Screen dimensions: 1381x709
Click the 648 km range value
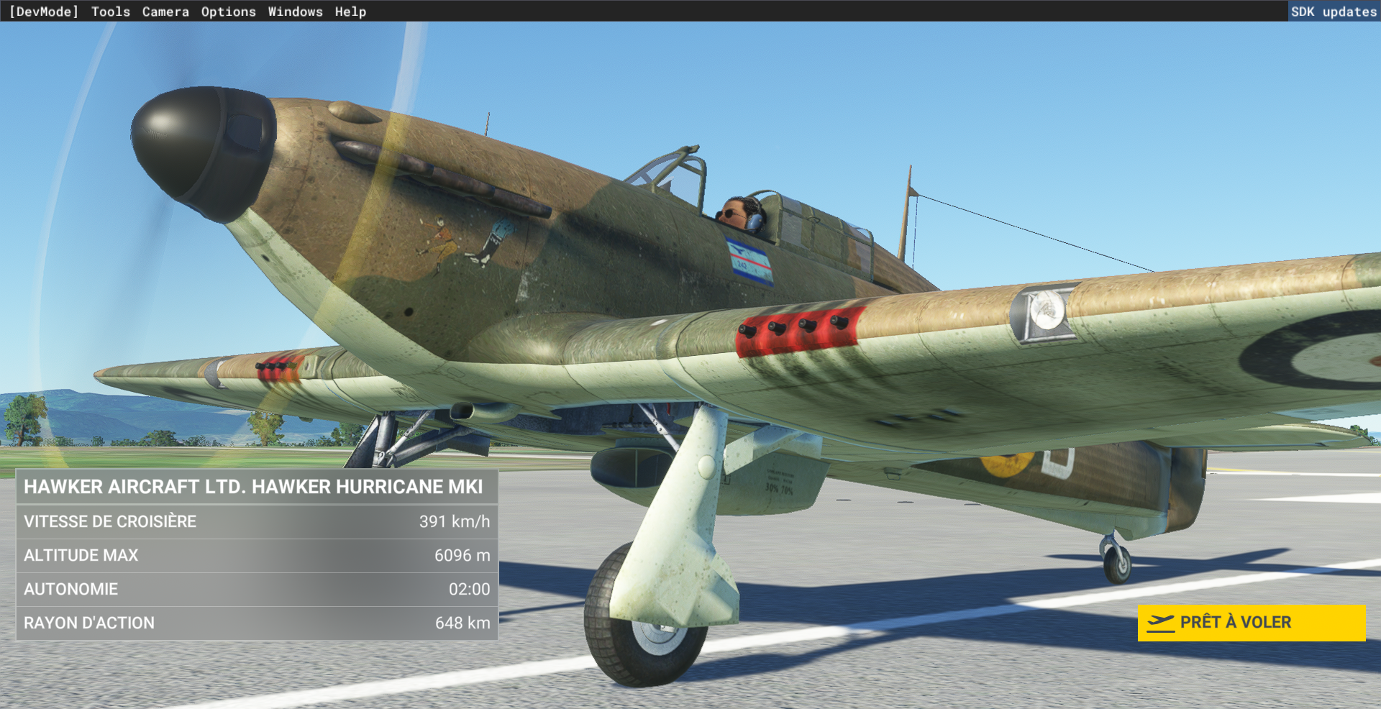[x=462, y=623]
